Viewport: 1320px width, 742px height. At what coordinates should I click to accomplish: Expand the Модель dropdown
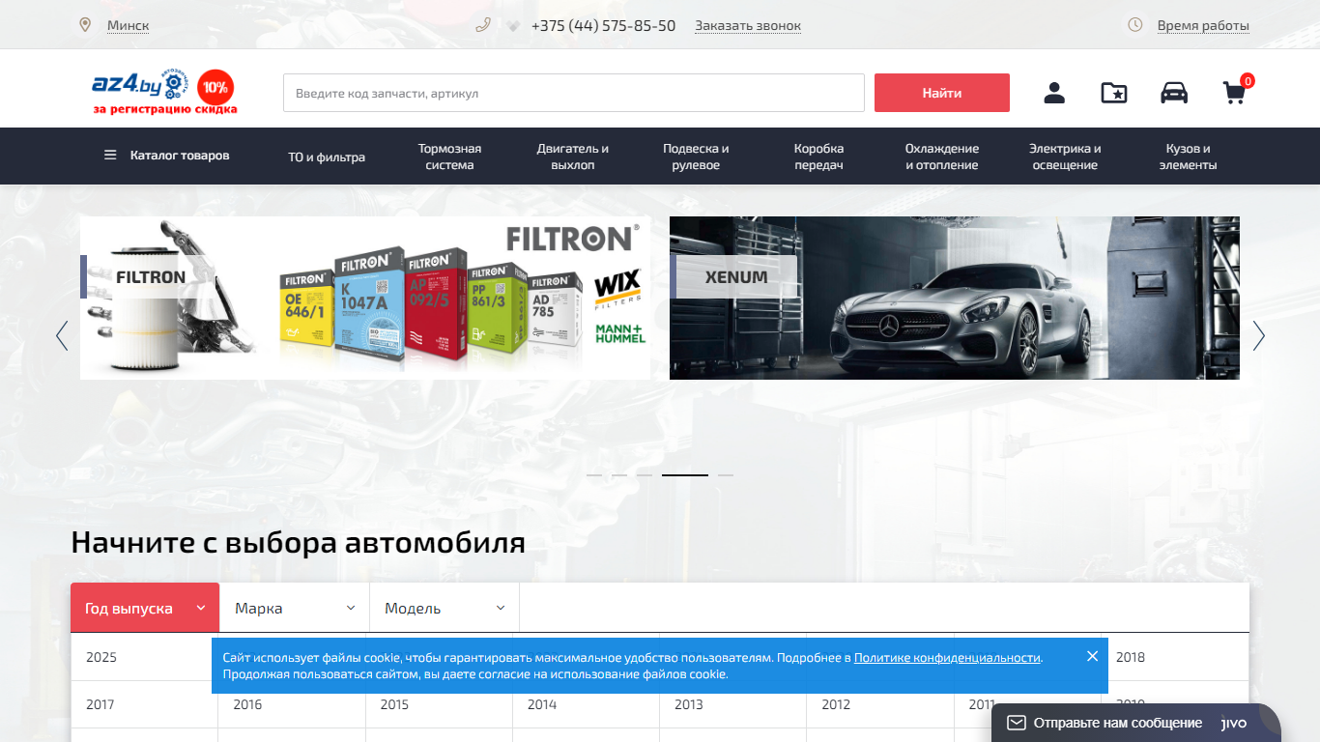pyautogui.click(x=445, y=608)
